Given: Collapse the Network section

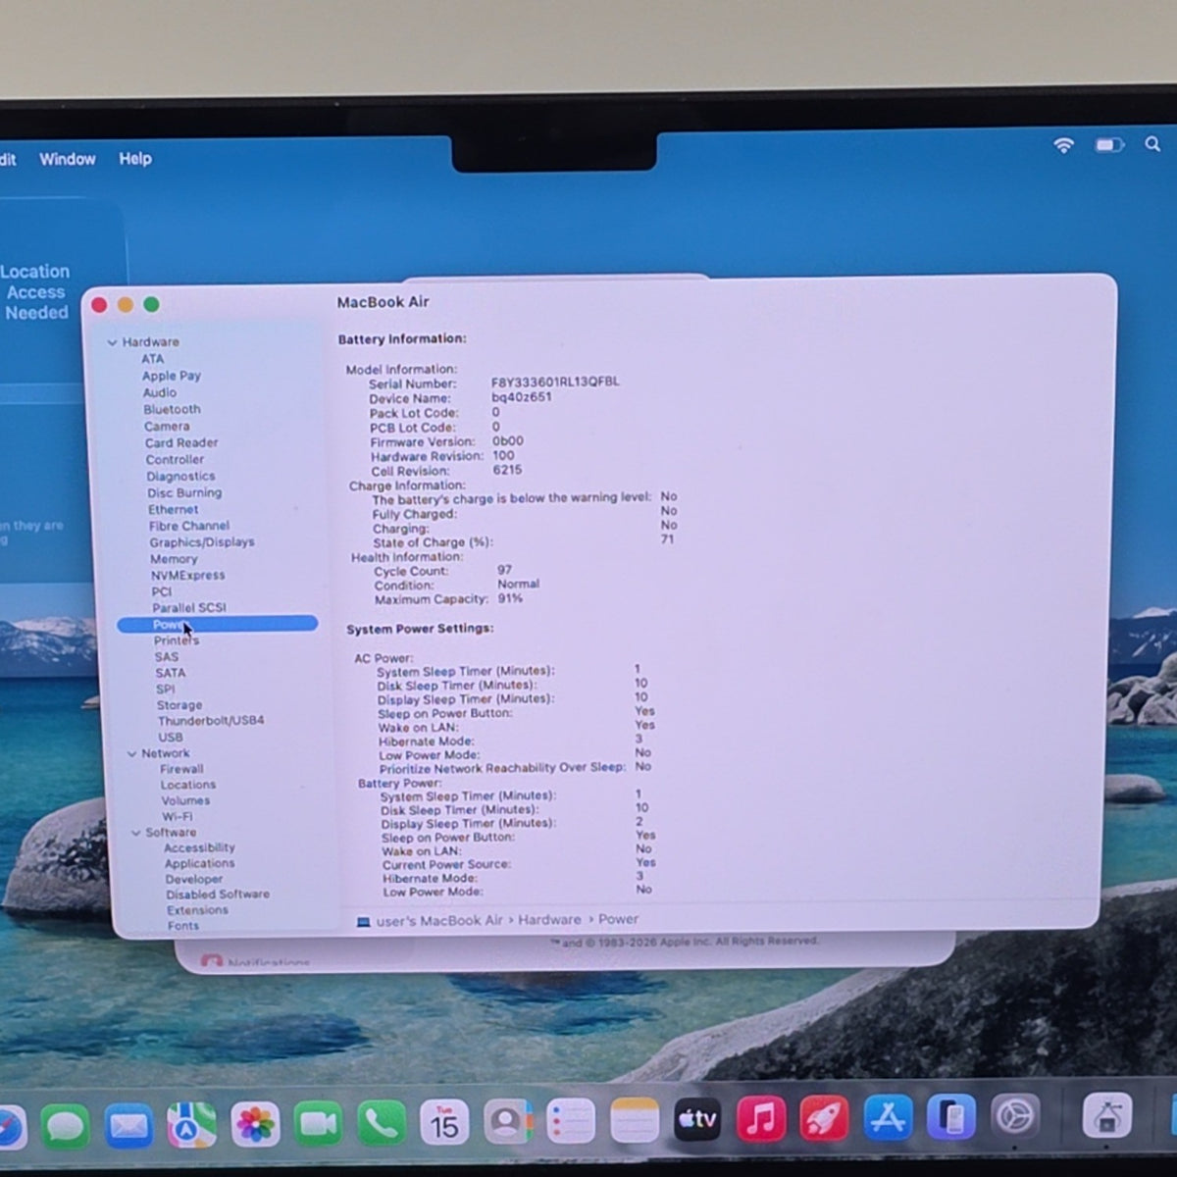Looking at the screenshot, I should (131, 753).
